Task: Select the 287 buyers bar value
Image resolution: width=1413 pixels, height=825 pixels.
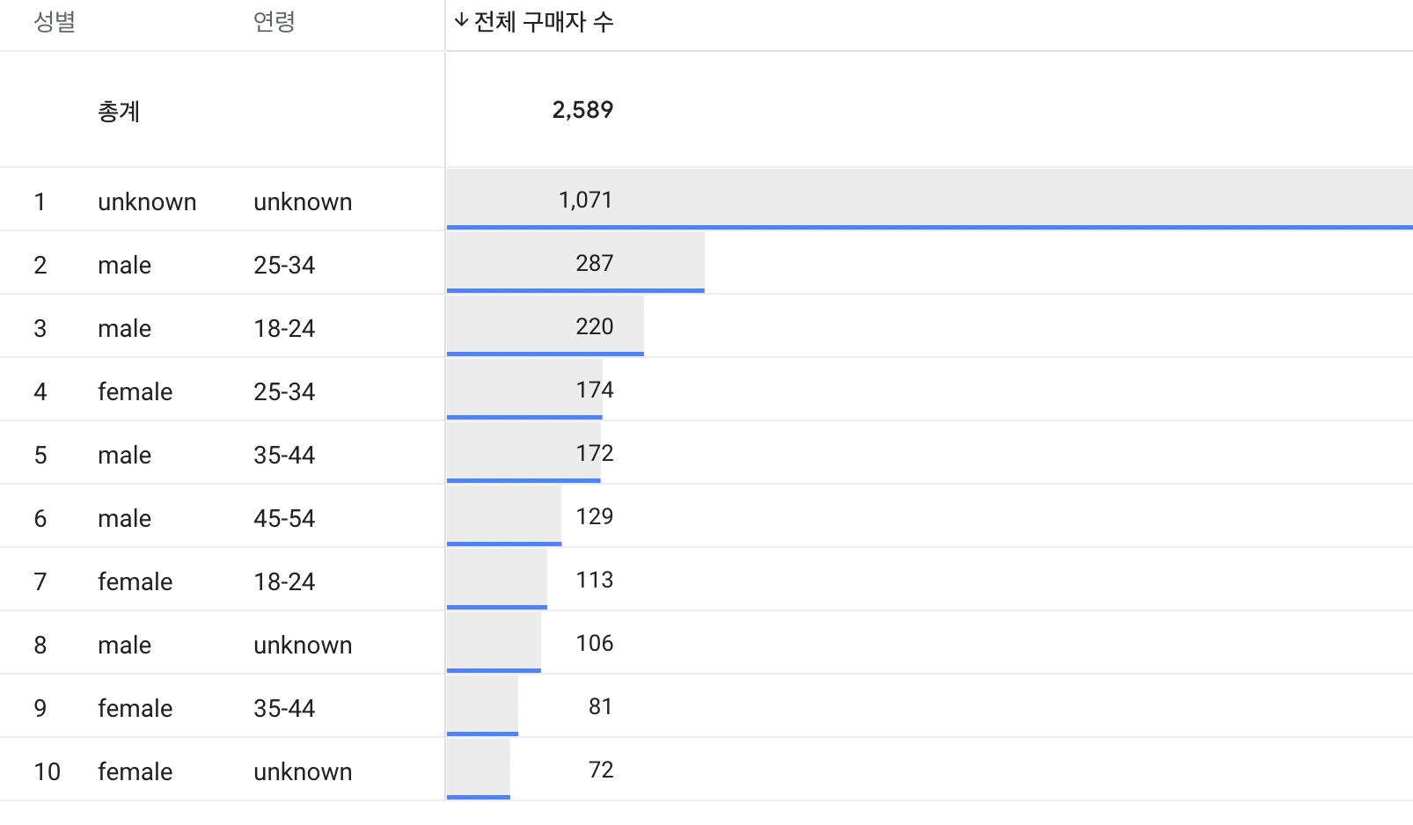Action: tap(594, 263)
